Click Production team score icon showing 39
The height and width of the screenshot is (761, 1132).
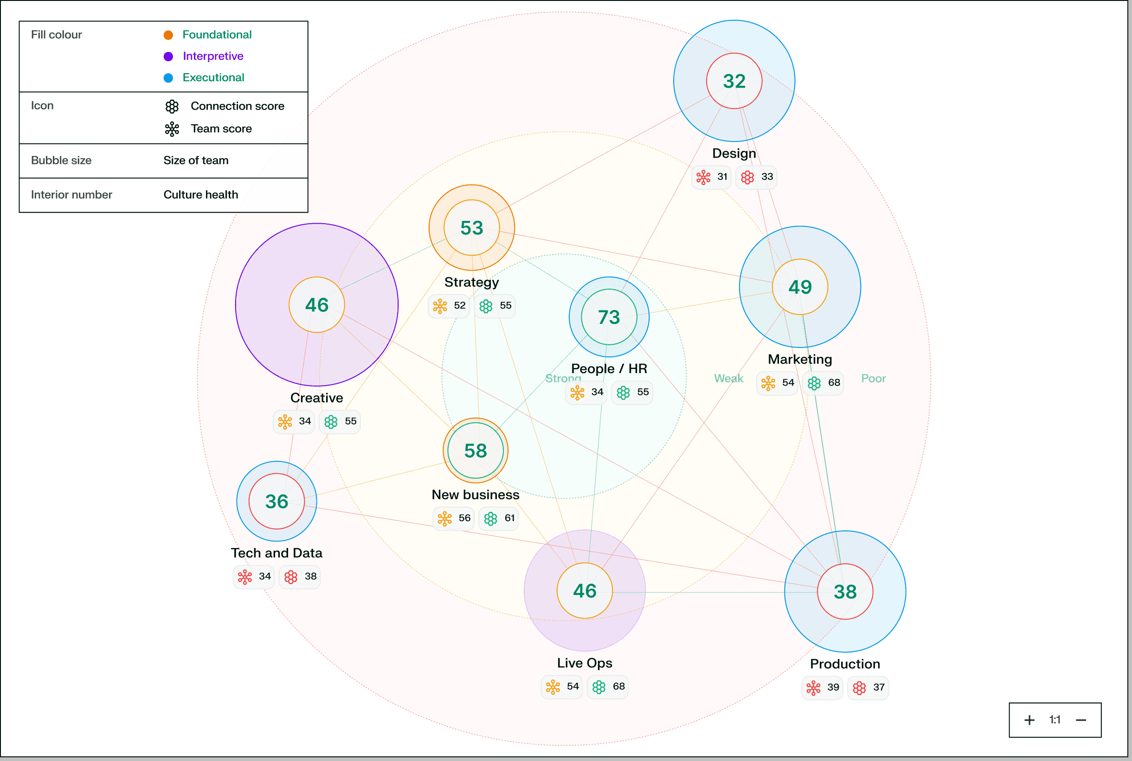(813, 688)
